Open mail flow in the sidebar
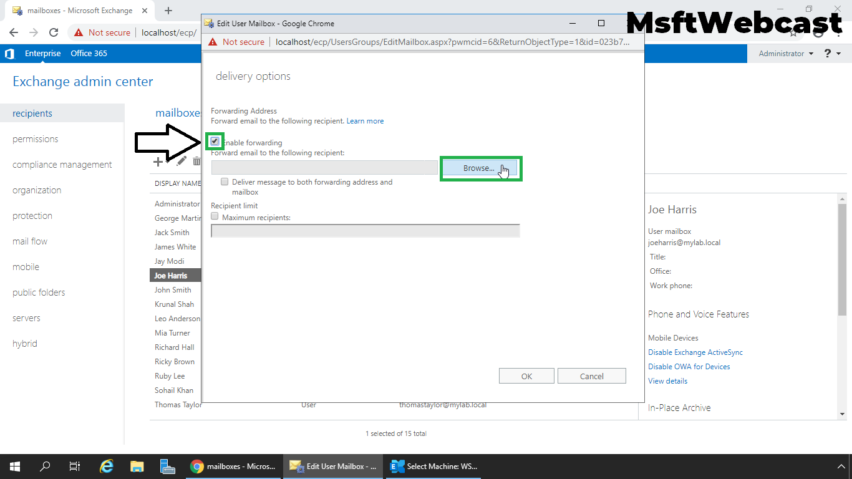Screen dimensions: 852x479 coord(30,241)
